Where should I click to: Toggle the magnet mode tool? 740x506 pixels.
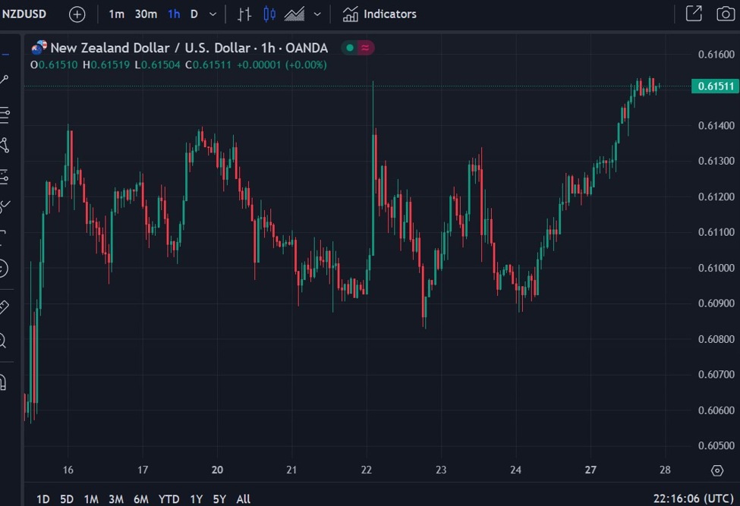[3, 382]
